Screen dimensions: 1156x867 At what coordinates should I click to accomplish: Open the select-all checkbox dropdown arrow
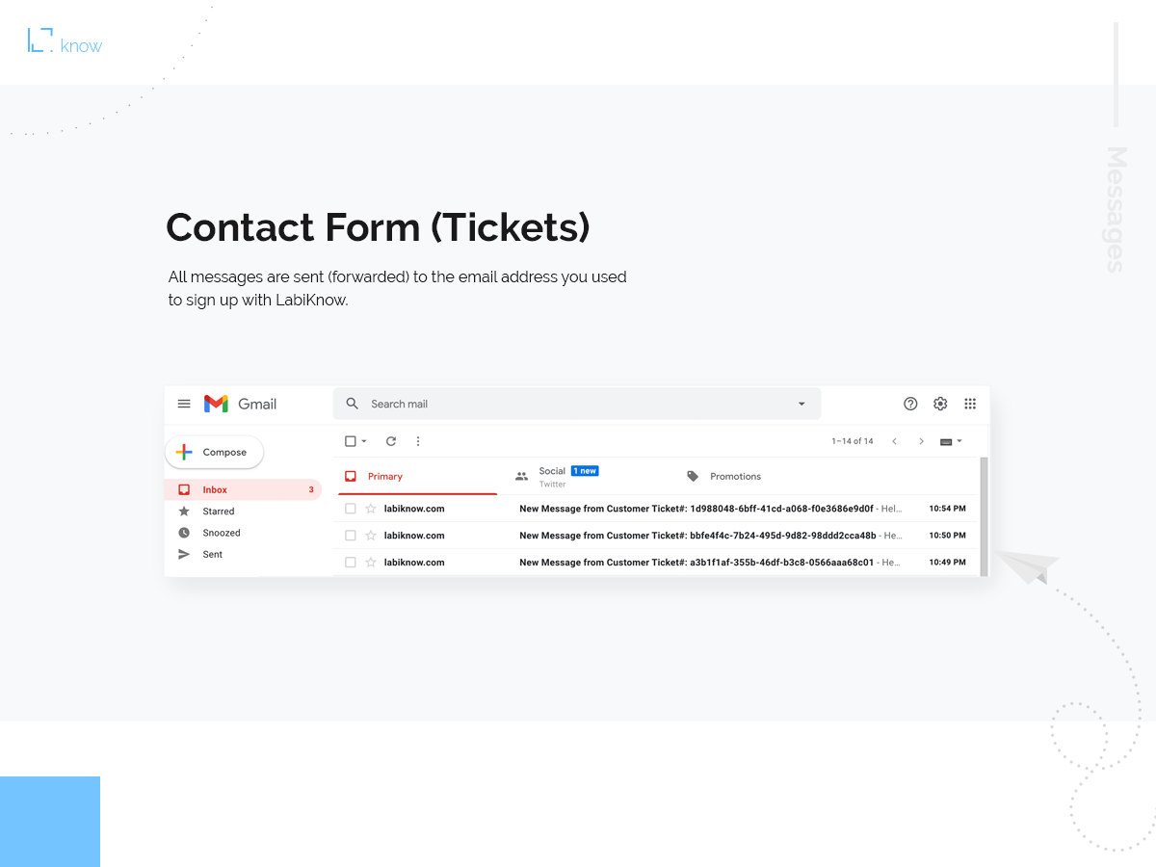point(364,441)
